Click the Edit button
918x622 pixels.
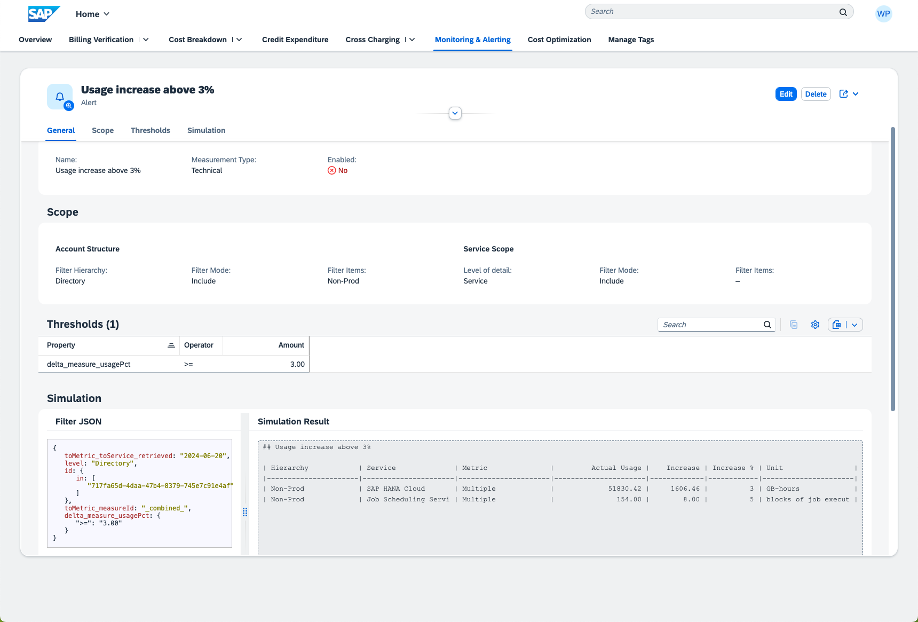click(786, 94)
